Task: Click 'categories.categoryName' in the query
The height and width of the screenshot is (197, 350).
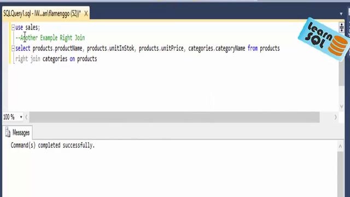Action: click(x=217, y=48)
